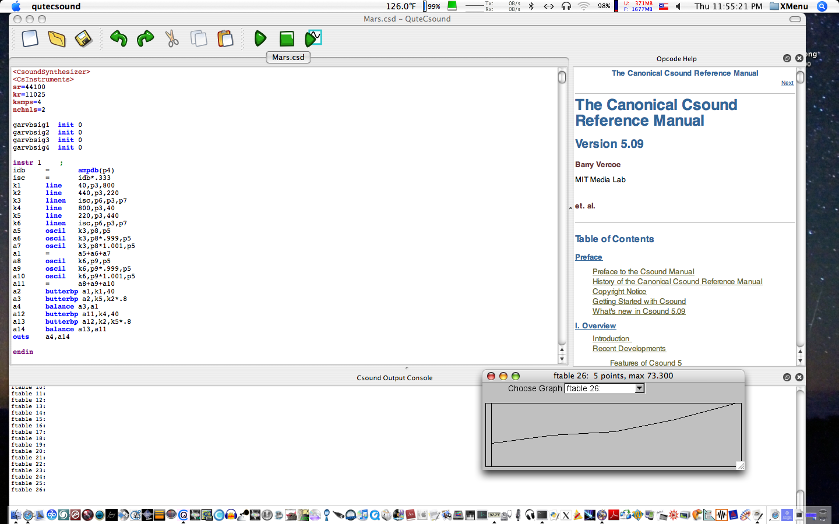Open What's new in Csound 5.09 link
This screenshot has height=524, width=839.
(639, 311)
